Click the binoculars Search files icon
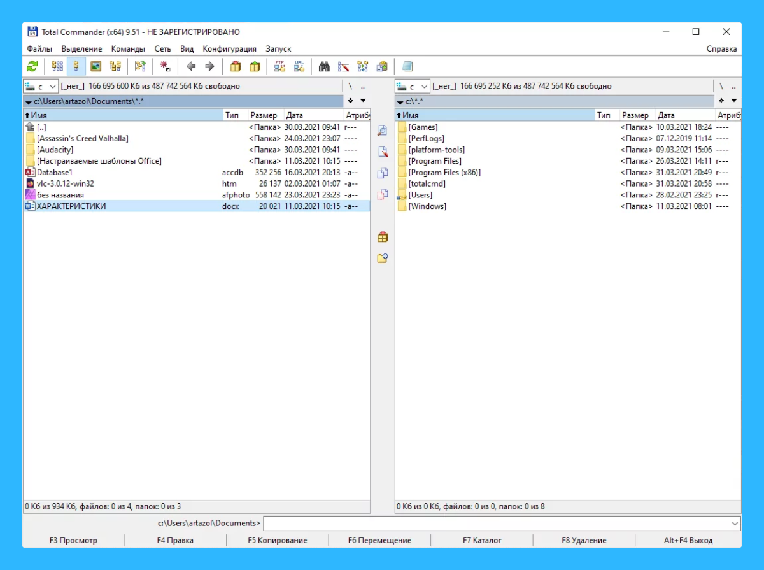Screen dimensions: 764x570 coord(324,66)
